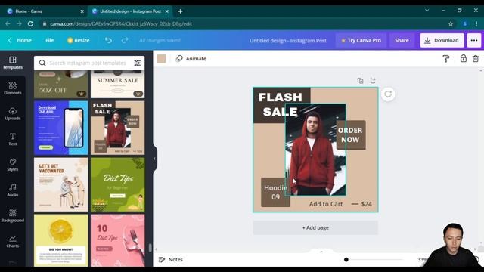Duplicate the page using the copy icon

(360, 81)
